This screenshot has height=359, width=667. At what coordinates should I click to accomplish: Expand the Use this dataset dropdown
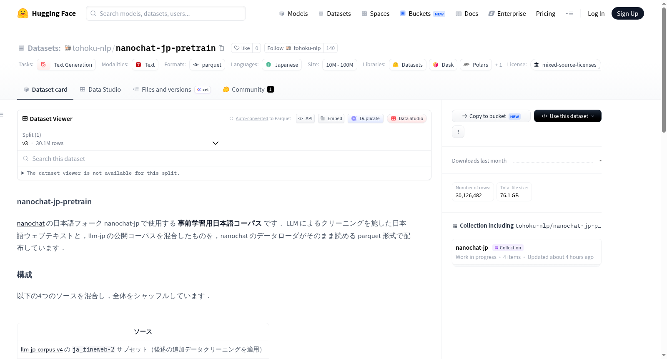[568, 116]
